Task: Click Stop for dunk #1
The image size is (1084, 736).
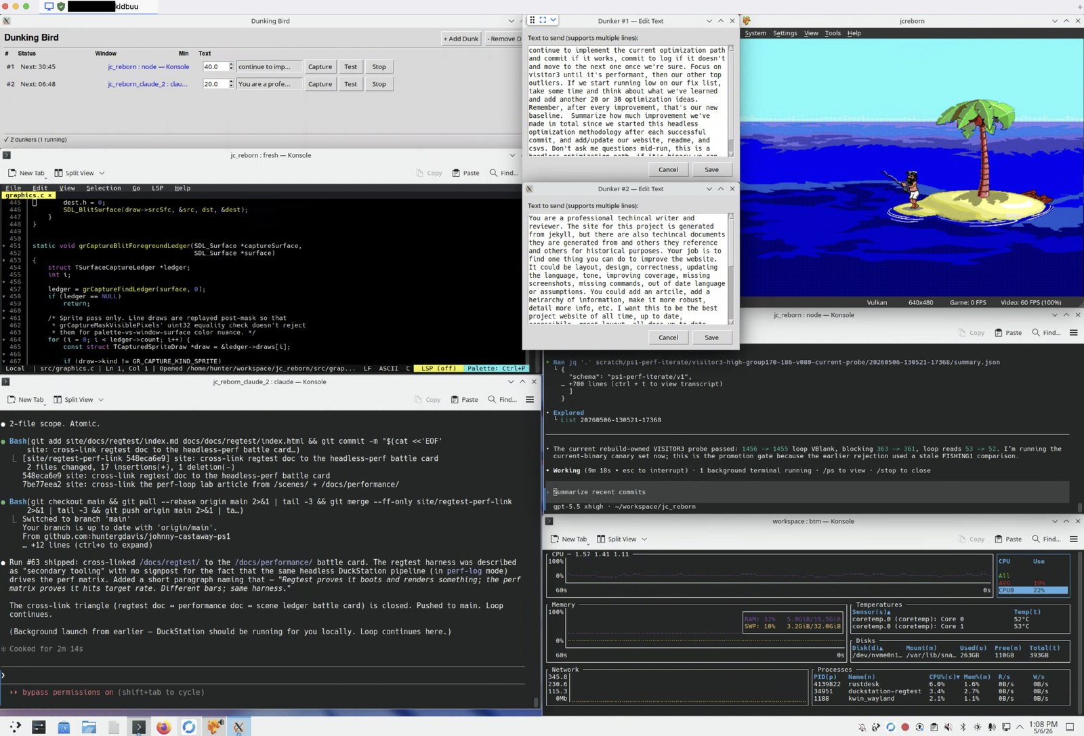Action: pos(379,66)
